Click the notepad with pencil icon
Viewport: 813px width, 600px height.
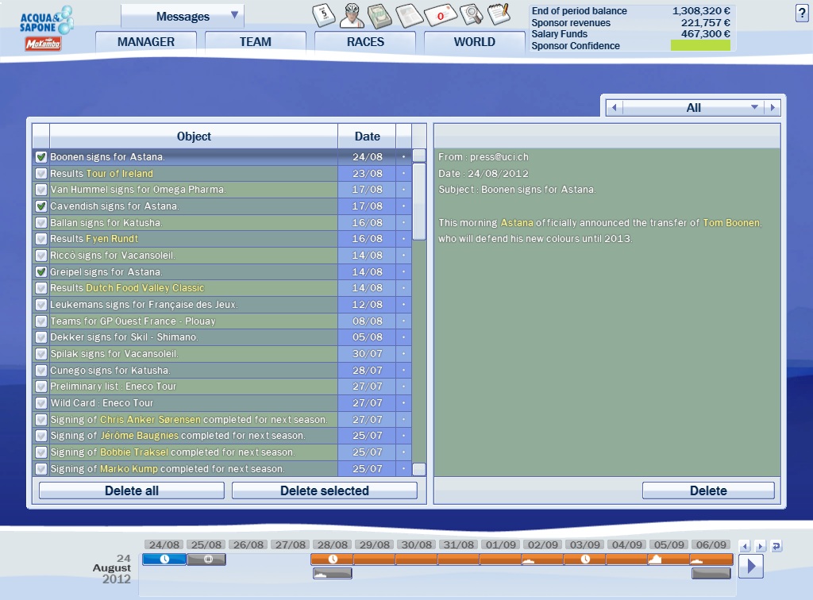499,14
